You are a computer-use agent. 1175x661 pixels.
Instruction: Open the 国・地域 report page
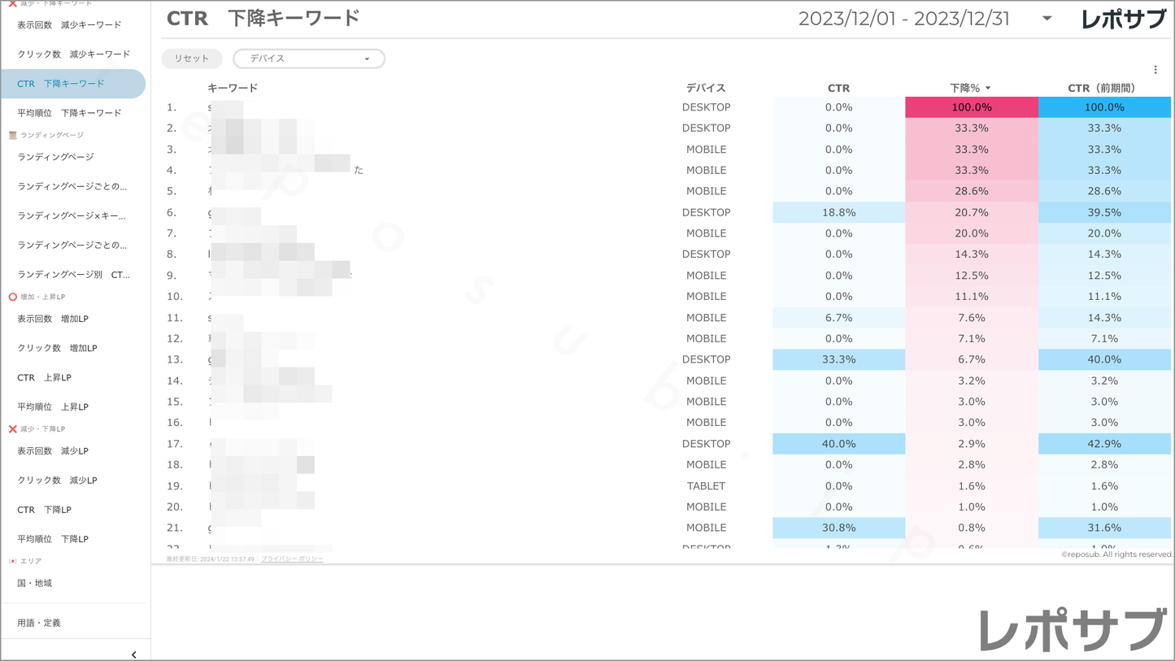tap(34, 583)
